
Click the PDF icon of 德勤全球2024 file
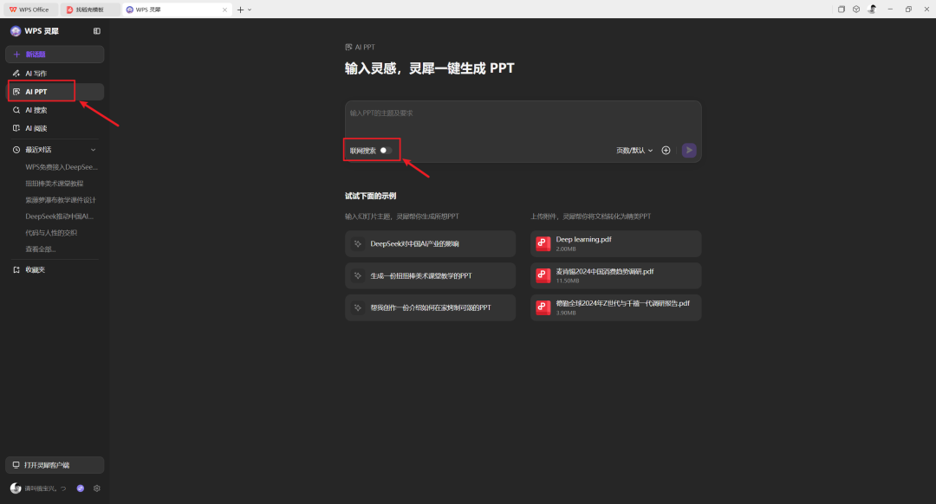(543, 307)
